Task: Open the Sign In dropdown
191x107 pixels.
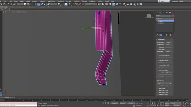Action: (x=164, y=1)
